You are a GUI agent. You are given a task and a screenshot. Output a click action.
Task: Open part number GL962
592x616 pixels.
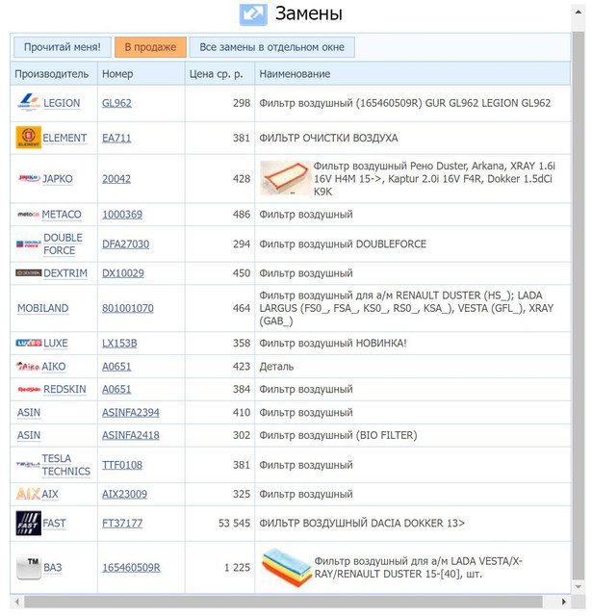click(x=116, y=103)
